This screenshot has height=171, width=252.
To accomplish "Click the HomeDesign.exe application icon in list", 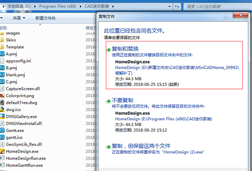I will (x=2, y=151).
